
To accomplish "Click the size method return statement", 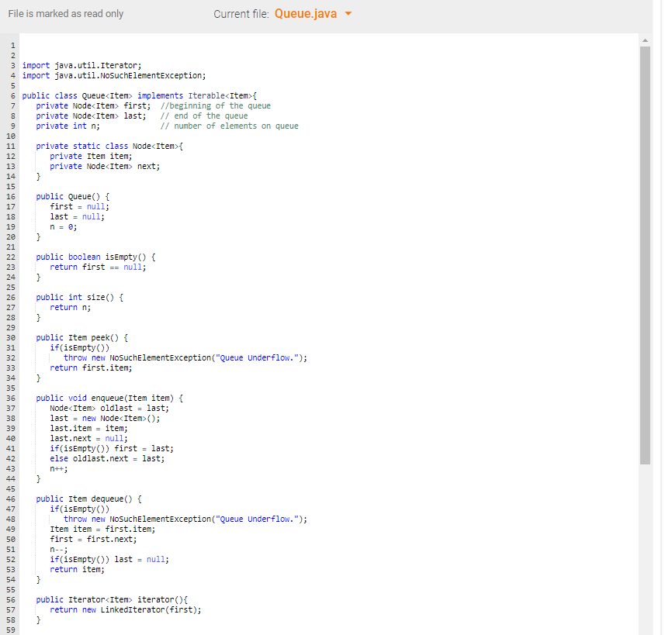I will [x=70, y=307].
